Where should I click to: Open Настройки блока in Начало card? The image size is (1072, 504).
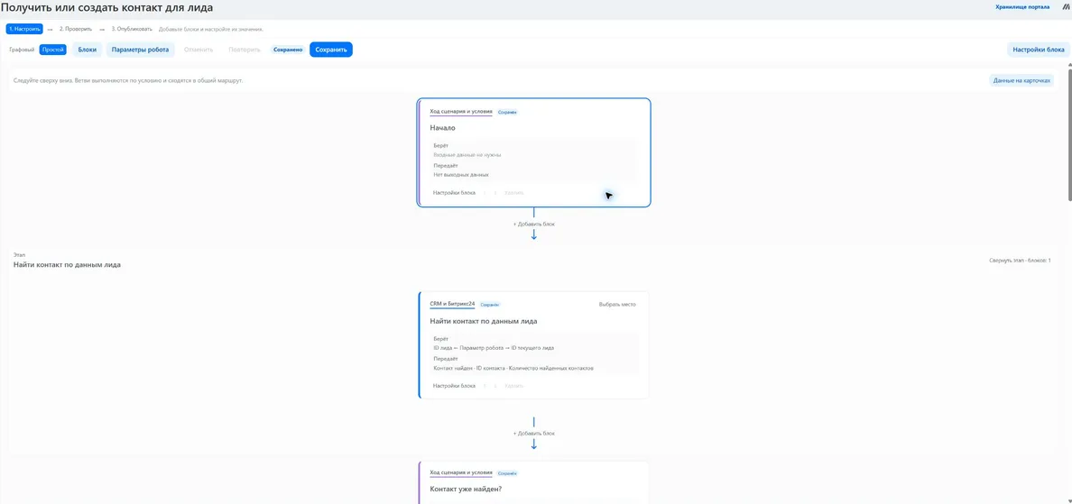tap(454, 193)
